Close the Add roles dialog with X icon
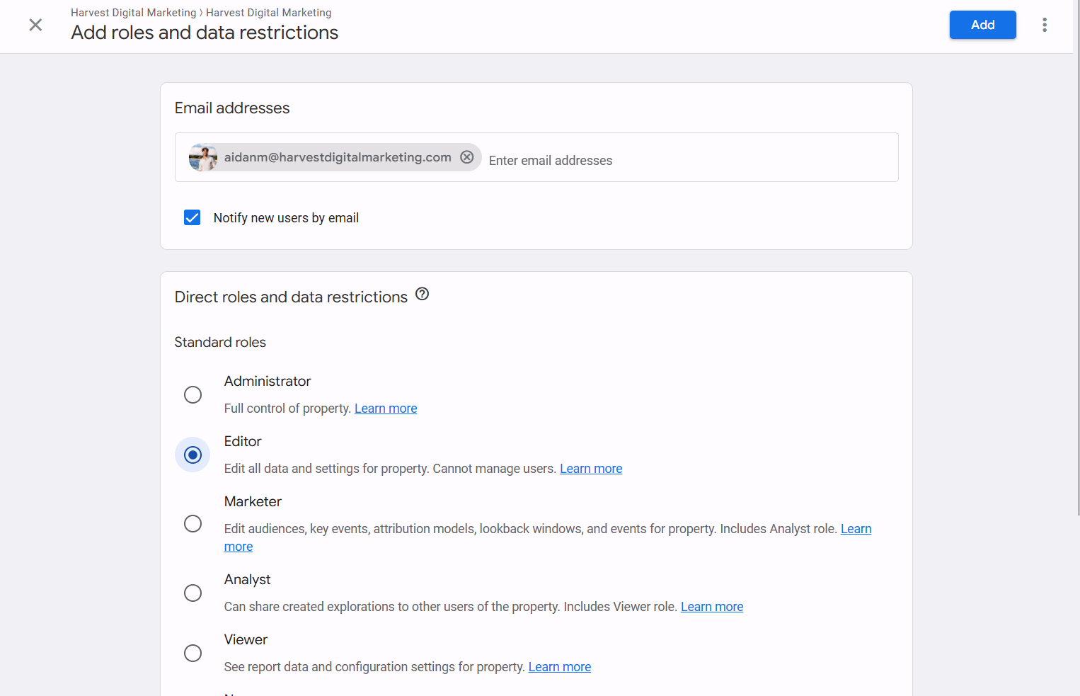Viewport: 1080px width, 696px height. coord(35,25)
